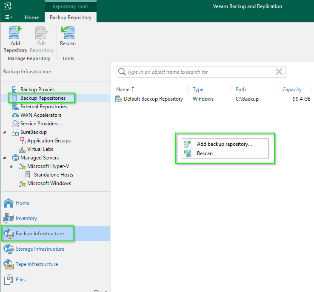Viewport: 314px width, 292px height.
Task: Select External Repositories tree node
Action: [43, 107]
